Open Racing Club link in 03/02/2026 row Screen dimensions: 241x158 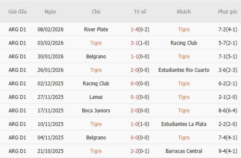click(x=184, y=43)
